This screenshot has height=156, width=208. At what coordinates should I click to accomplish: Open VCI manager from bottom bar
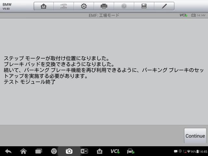(x=115, y=151)
